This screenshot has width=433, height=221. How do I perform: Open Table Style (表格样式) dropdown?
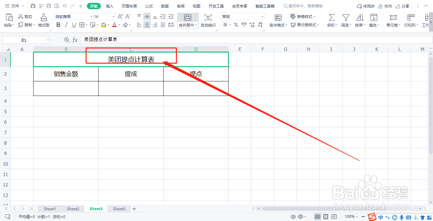click(x=303, y=16)
